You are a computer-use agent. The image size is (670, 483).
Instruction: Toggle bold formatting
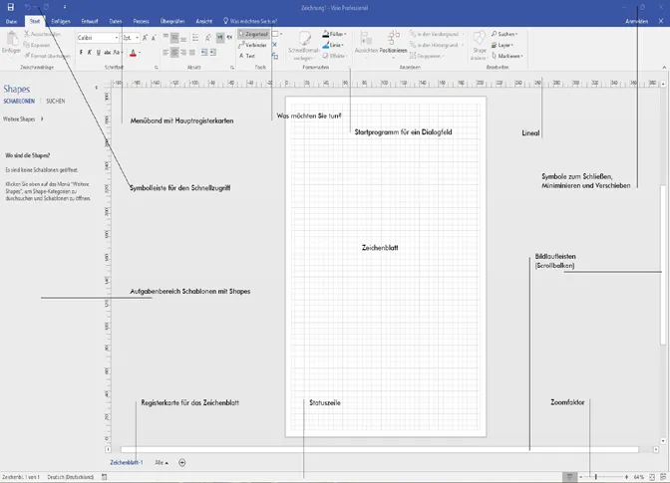click(81, 52)
